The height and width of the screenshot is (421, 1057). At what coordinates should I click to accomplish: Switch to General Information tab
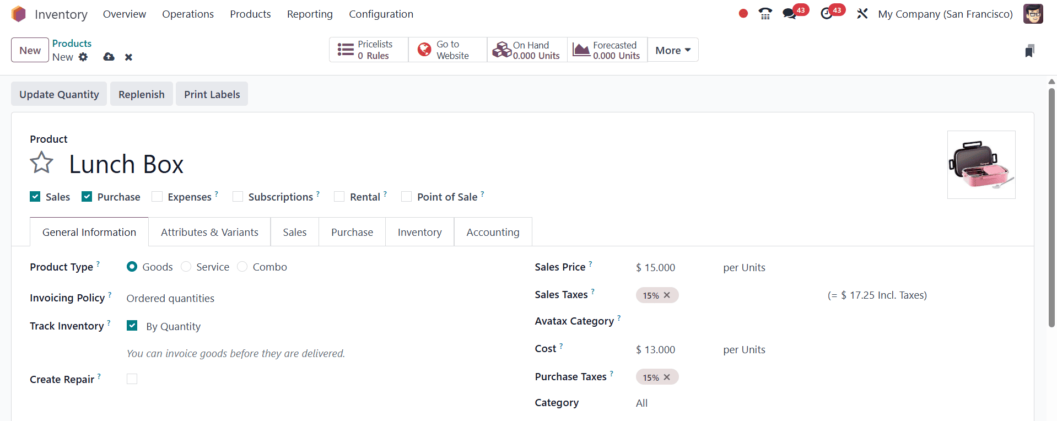pos(89,232)
